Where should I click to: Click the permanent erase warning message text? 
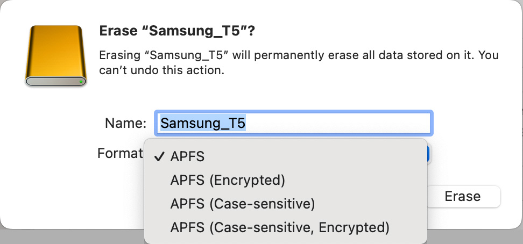(x=299, y=62)
